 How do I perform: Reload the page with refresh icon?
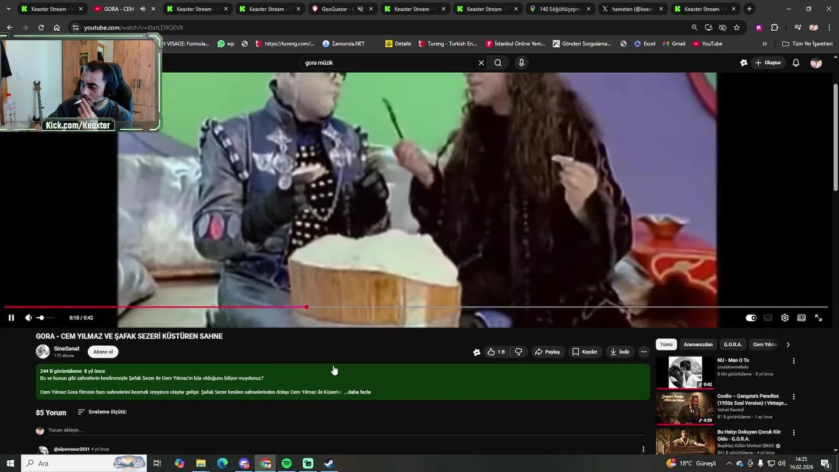pyautogui.click(x=41, y=28)
